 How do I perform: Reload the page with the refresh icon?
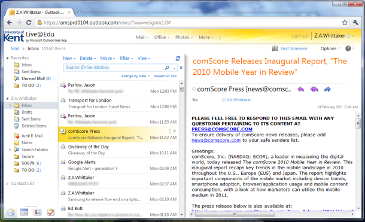click(x=29, y=23)
